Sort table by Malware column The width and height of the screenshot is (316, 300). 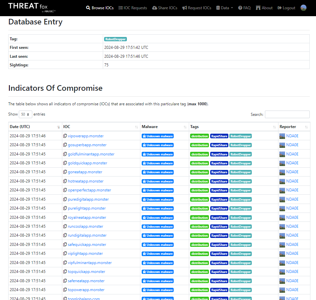click(164, 127)
